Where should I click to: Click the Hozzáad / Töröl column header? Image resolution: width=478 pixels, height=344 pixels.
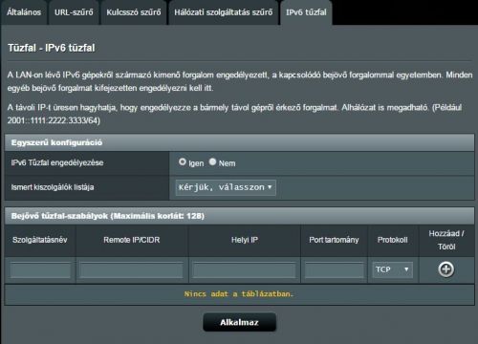point(446,240)
